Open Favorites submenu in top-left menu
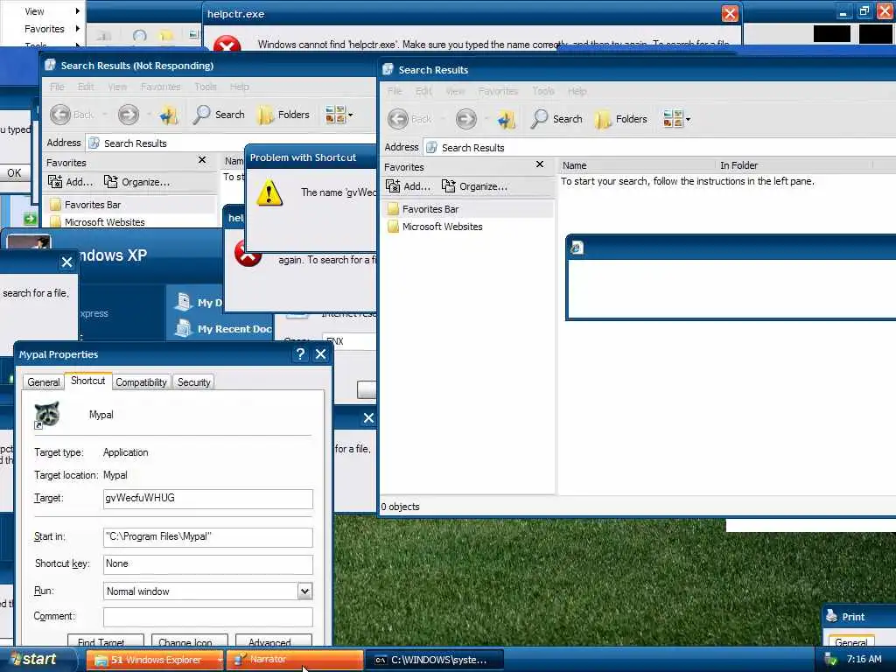896x672 pixels. 43,29
